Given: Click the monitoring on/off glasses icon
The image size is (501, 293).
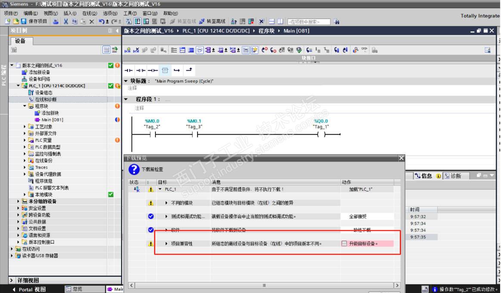Looking at the screenshot, I should [x=364, y=50].
